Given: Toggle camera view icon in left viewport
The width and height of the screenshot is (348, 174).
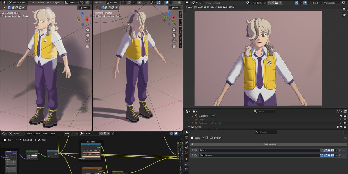Looking at the screenshot, I should pyautogui.click(x=88, y=41).
